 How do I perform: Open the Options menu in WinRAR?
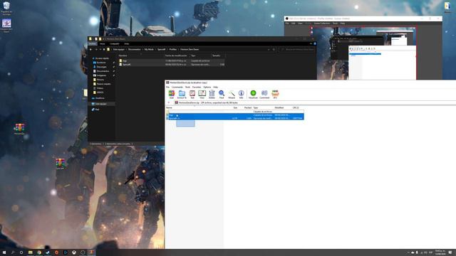coord(207,87)
